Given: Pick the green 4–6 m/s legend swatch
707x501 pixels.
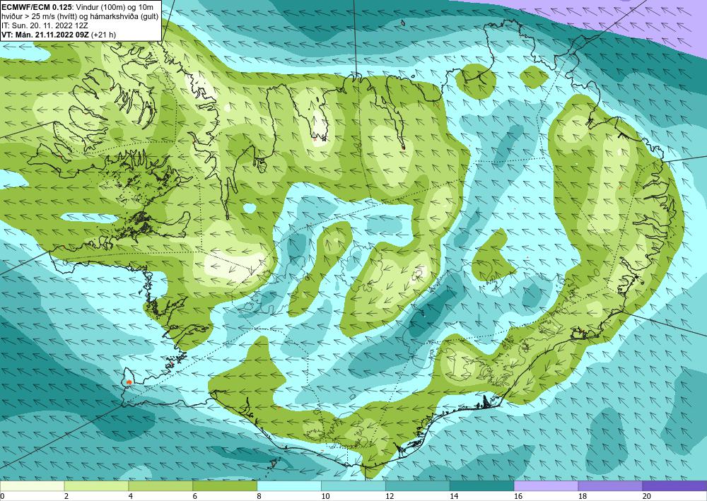Looking at the screenshot, I should coord(160,485).
